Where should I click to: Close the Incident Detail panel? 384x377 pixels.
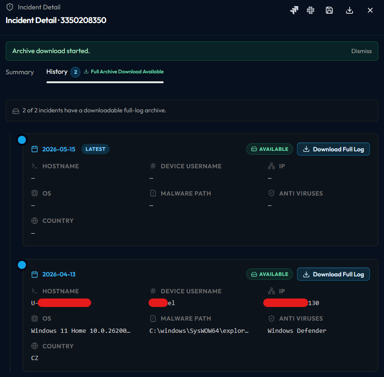coord(370,10)
